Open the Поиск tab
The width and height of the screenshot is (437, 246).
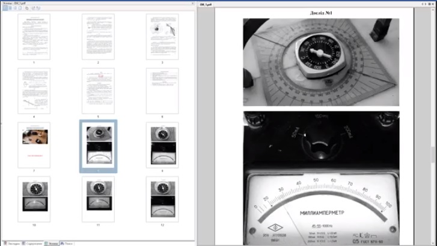68,243
